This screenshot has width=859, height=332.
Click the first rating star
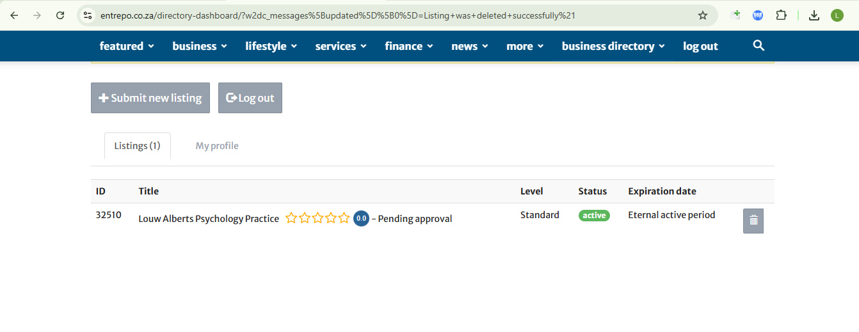point(291,218)
